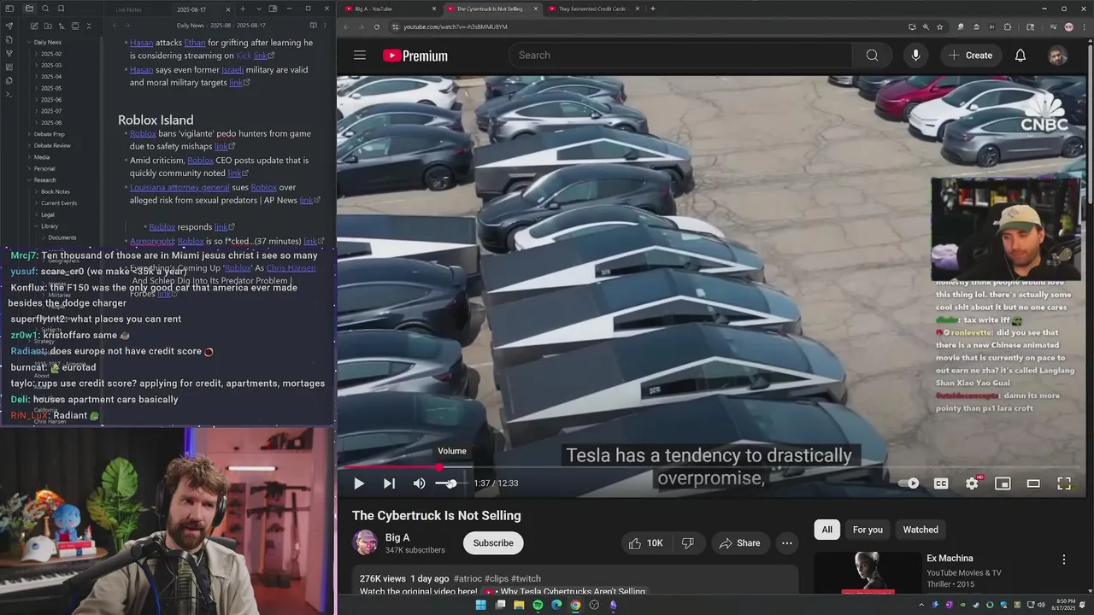The height and width of the screenshot is (615, 1094).
Task: Start voice search with the microphone
Action: 915,56
